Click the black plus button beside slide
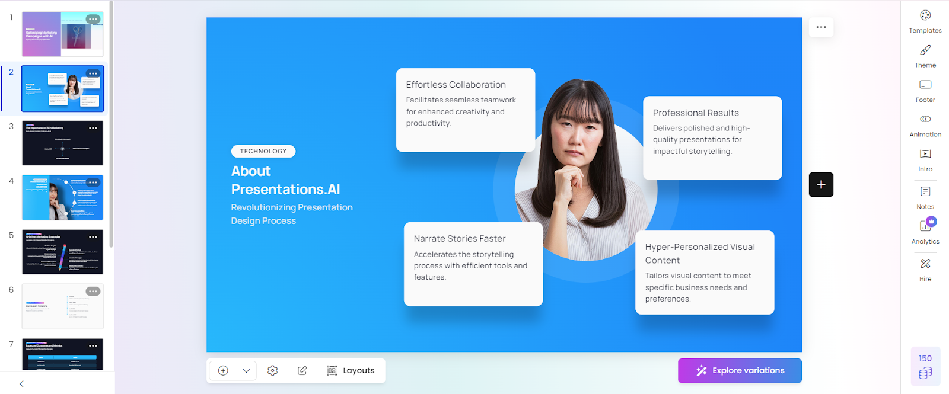The image size is (949, 394). 821,185
